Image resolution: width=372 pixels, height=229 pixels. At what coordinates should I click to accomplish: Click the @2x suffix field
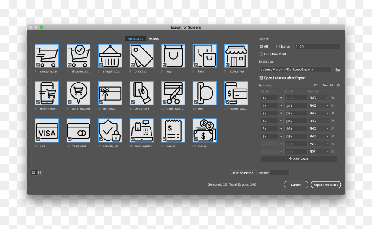pos(296,105)
